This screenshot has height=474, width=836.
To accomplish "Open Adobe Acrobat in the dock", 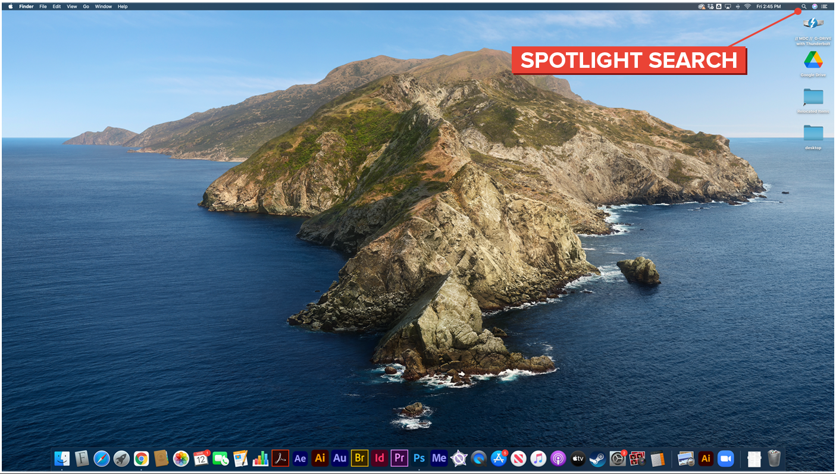I will [x=280, y=459].
